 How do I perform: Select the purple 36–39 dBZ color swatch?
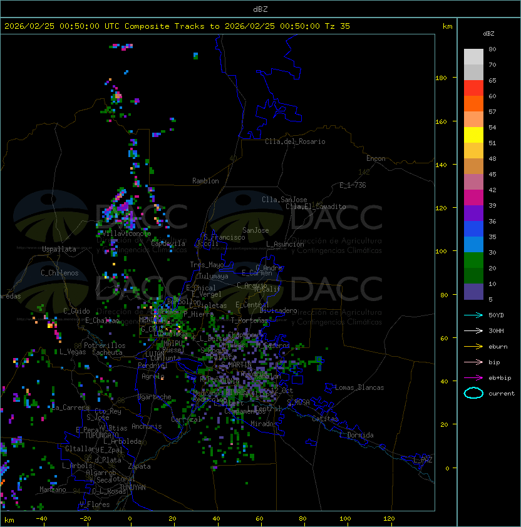(473, 213)
